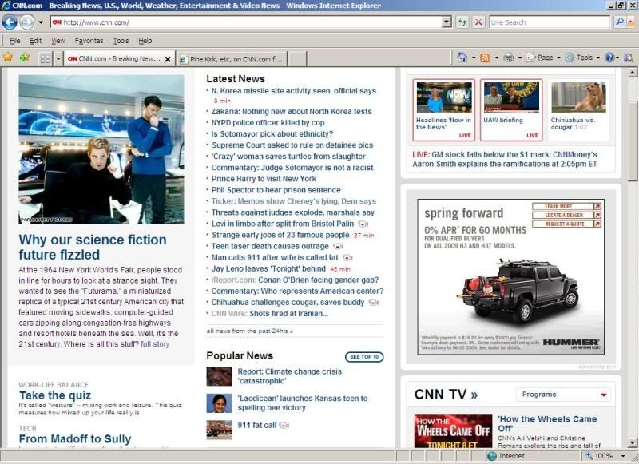Open Favorites Center star icon
Image resolution: width=639 pixels, height=464 pixels.
click(8, 58)
